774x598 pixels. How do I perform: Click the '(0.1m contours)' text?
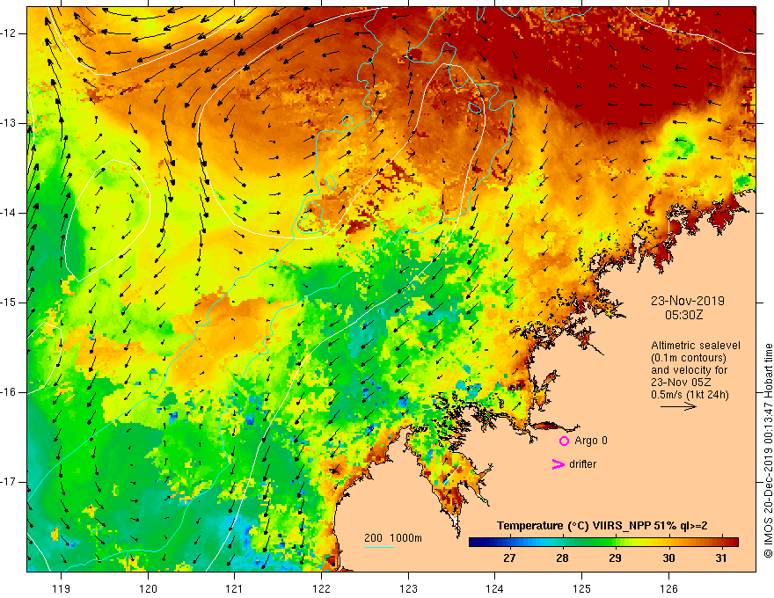pyautogui.click(x=689, y=358)
